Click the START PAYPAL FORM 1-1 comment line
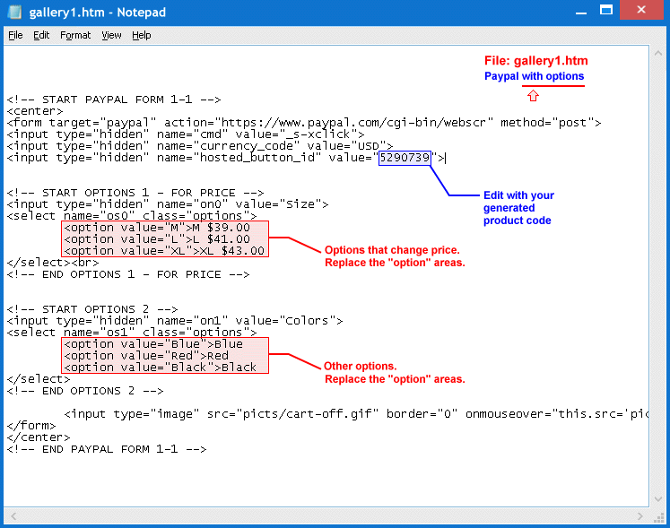 (114, 100)
